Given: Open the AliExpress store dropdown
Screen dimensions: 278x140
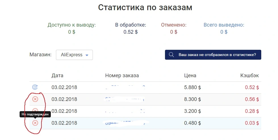Looking at the screenshot, I should click(x=74, y=55).
